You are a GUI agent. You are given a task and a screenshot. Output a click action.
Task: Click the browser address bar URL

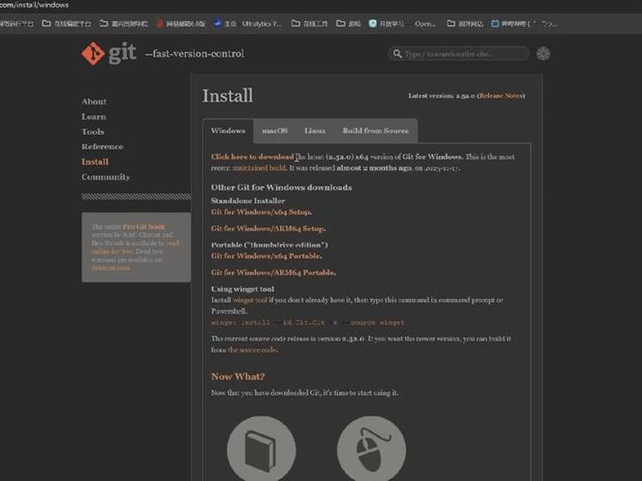pyautogui.click(x=35, y=5)
